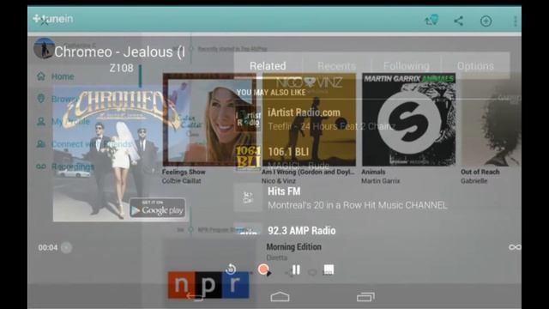This screenshot has width=549, height=309.
Task: Tap the 'YOU MAY ALSO LIKE' heading
Action: coord(271,93)
